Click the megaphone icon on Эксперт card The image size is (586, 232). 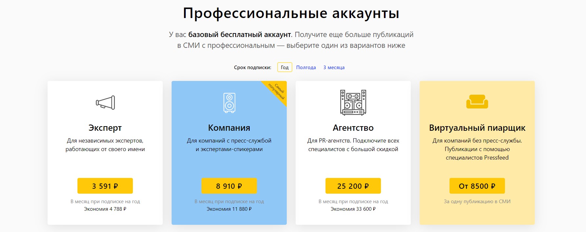click(105, 103)
